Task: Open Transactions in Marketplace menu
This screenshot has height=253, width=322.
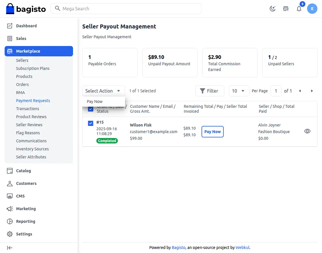Action: tap(28, 109)
